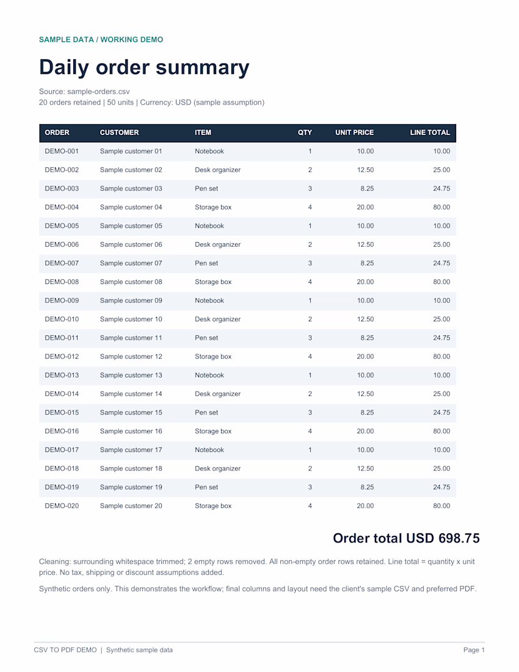The image size is (519, 672).
Task: Click the ORDER column header
Action: [57, 133]
